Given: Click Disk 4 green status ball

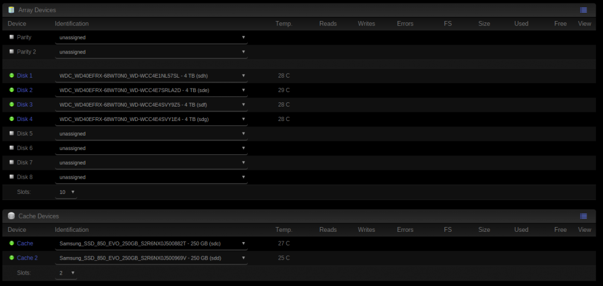Looking at the screenshot, I should click(11, 119).
